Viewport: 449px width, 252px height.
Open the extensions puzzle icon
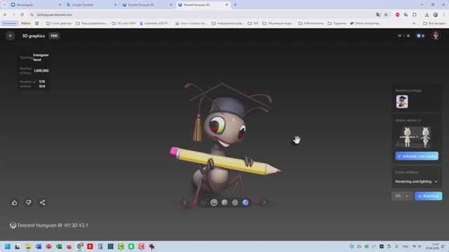(415, 15)
